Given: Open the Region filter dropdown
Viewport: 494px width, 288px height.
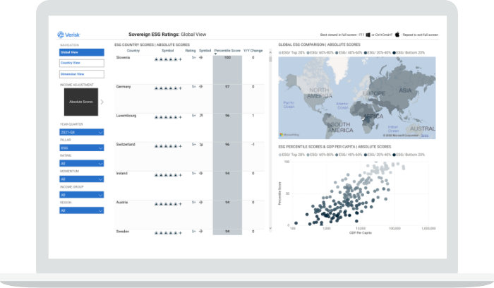Looking at the screenshot, I should [x=82, y=210].
